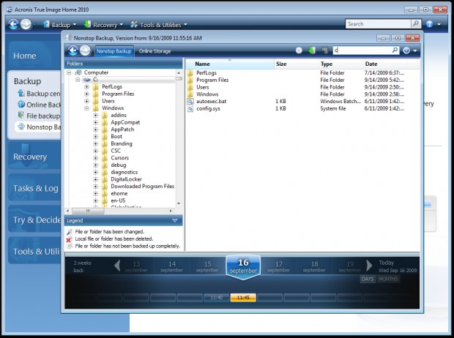Click Nonstop Backup icon in sidebar

pyautogui.click(x=21, y=127)
